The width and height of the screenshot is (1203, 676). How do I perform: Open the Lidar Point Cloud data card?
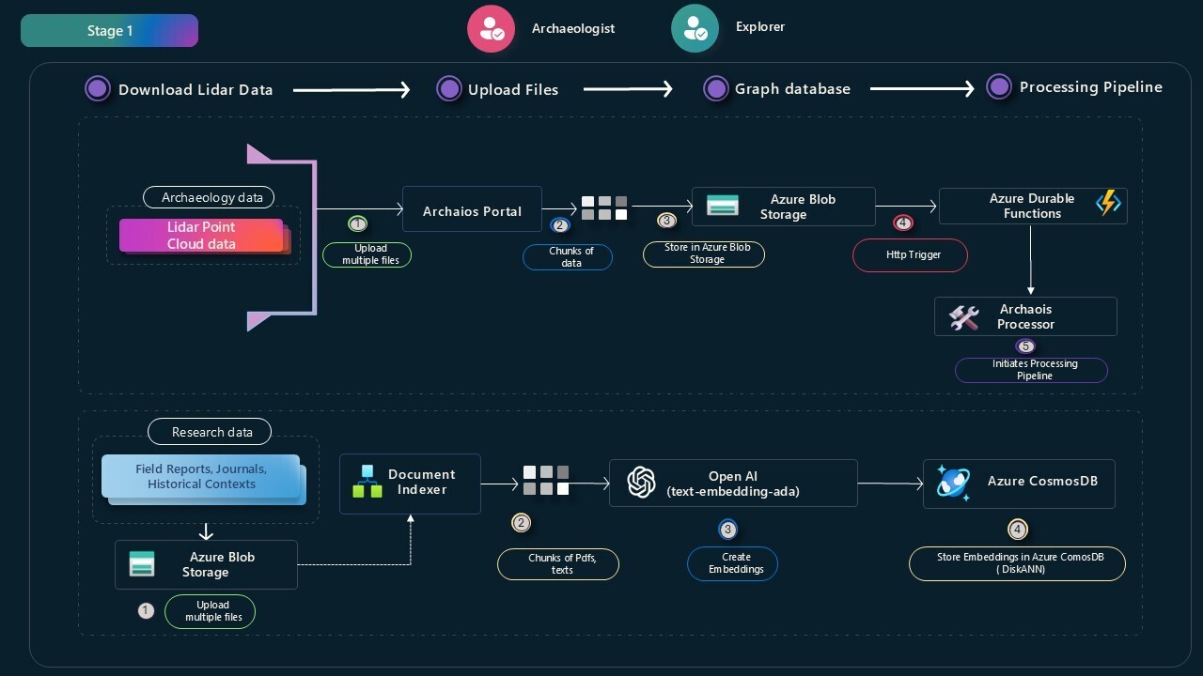pos(201,236)
